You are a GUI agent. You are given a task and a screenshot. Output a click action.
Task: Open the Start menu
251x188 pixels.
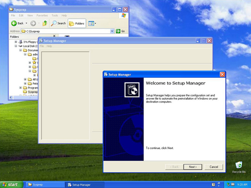pos(11,185)
